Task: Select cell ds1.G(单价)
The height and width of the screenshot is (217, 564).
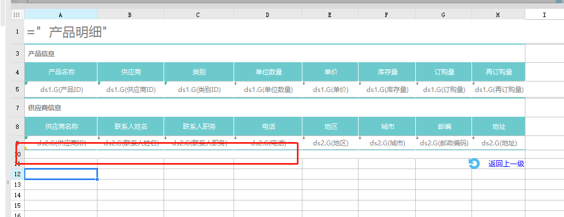Action: [x=330, y=90]
